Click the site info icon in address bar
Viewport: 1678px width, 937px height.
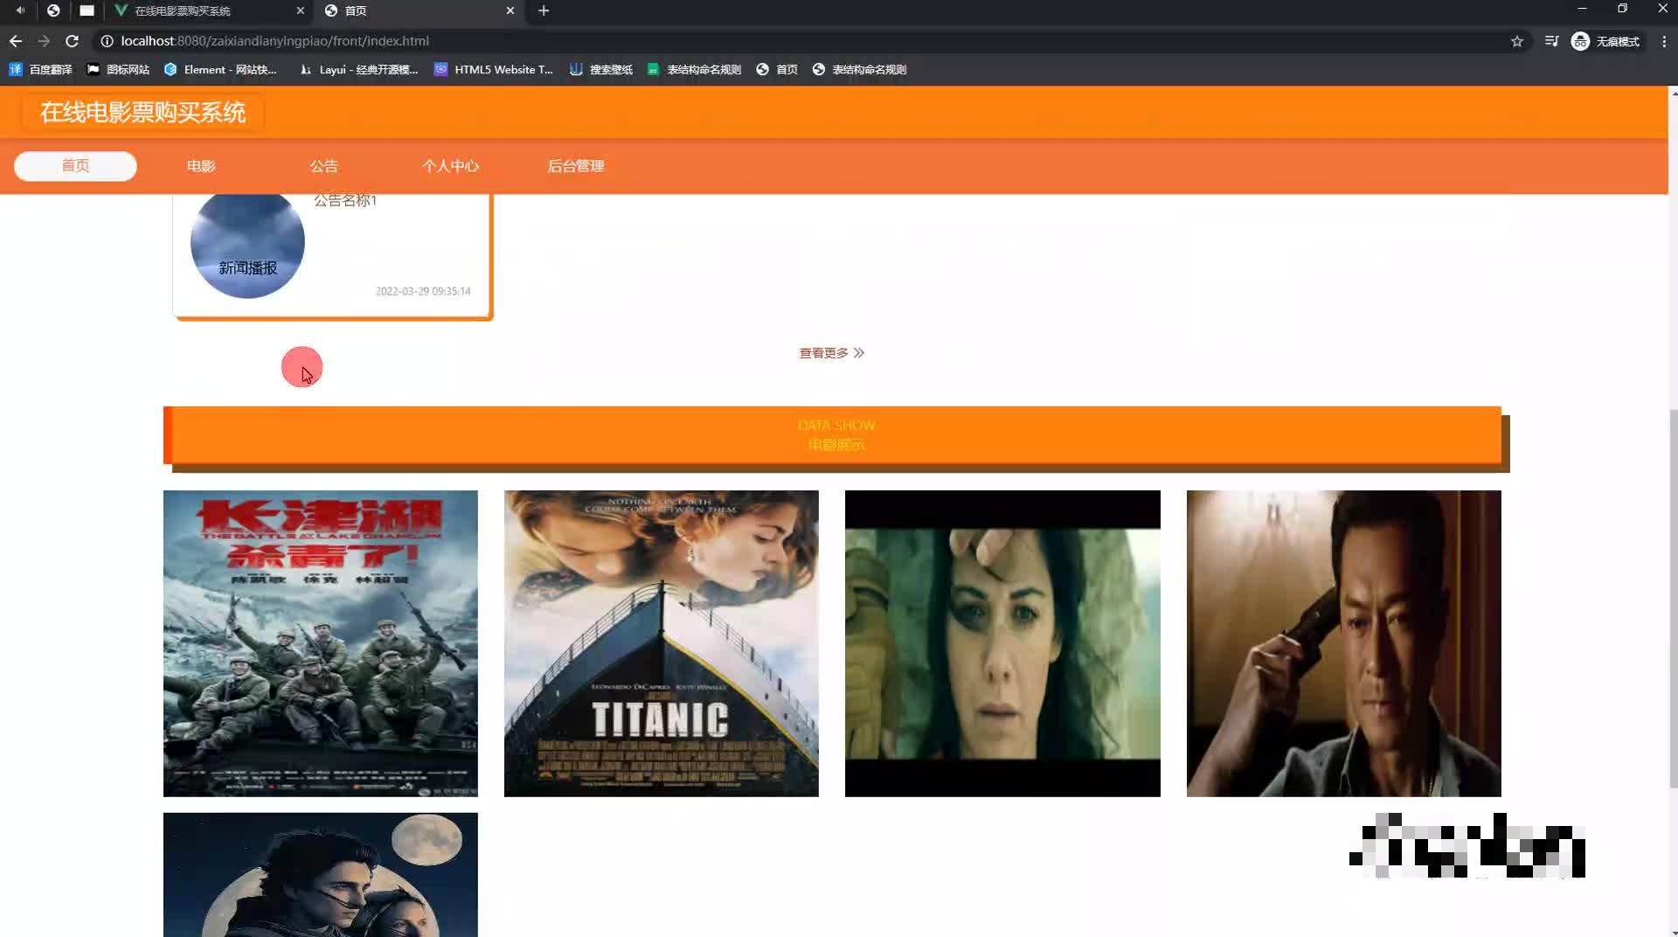tap(107, 41)
